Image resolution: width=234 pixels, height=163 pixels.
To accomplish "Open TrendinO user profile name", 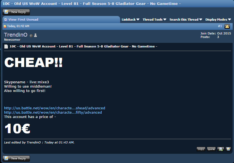I will pyautogui.click(x=16, y=35).
